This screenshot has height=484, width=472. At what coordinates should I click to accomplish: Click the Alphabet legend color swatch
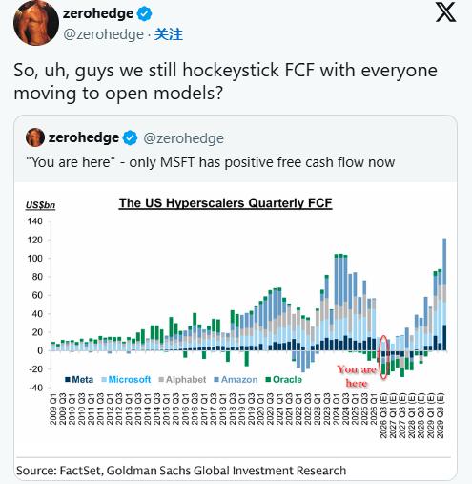161,379
